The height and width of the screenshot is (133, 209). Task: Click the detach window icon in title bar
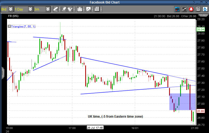tap(194, 2)
